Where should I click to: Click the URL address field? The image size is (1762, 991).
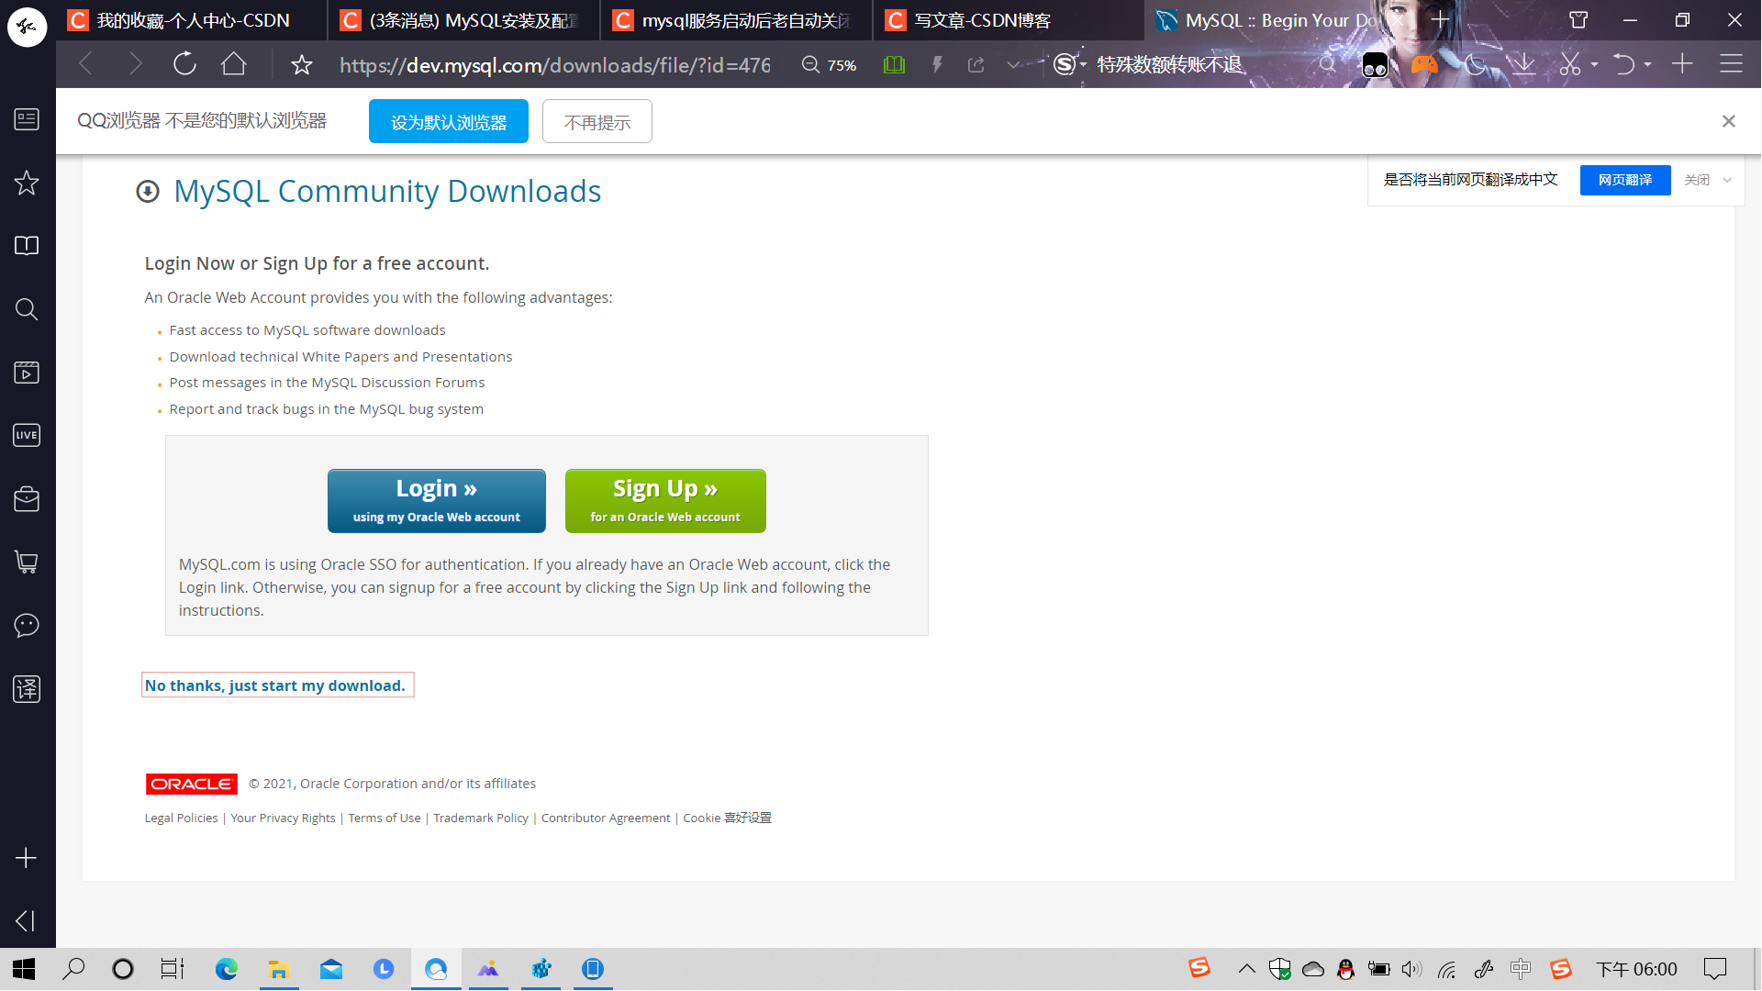tap(555, 65)
